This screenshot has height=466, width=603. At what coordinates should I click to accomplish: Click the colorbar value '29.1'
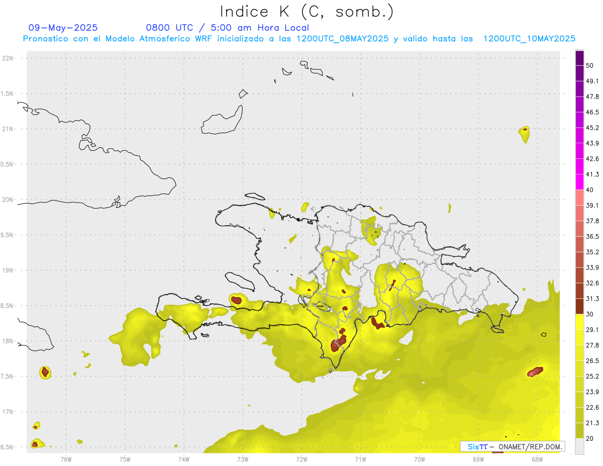coord(592,330)
